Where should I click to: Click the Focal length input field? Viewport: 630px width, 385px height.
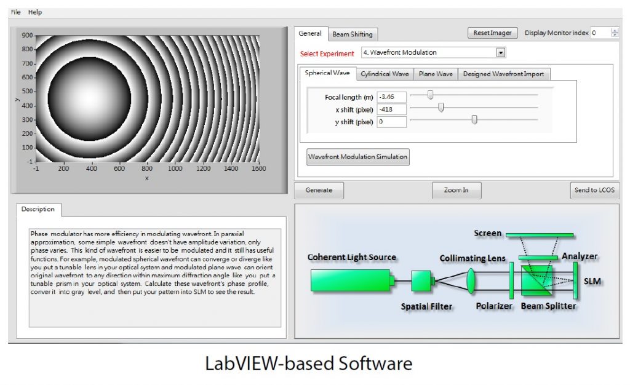391,97
